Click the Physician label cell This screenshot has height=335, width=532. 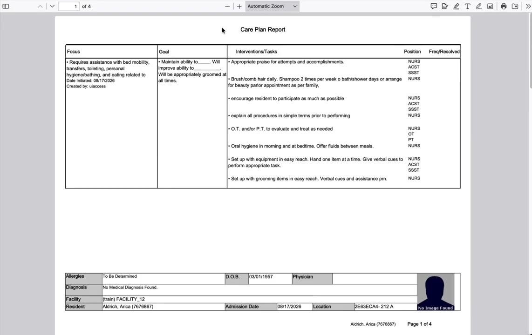coord(312,279)
